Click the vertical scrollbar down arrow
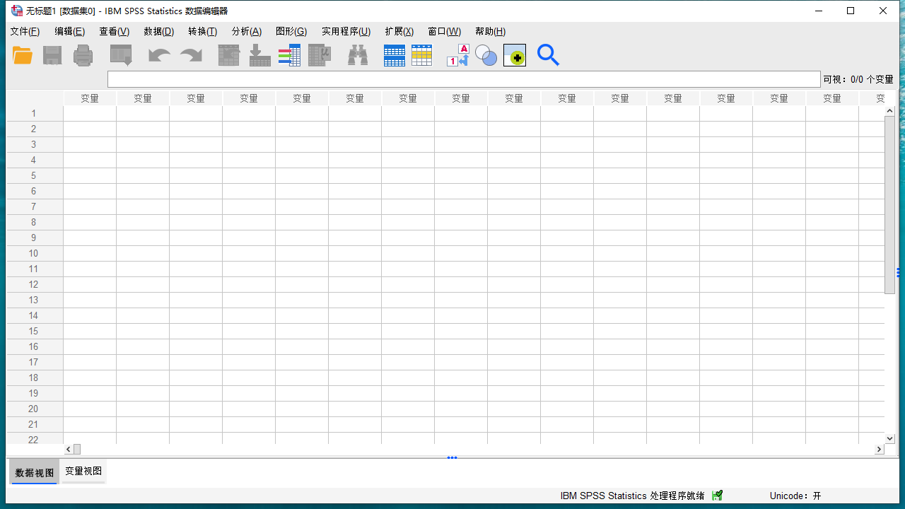Viewport: 905px width, 509px height. click(889, 438)
